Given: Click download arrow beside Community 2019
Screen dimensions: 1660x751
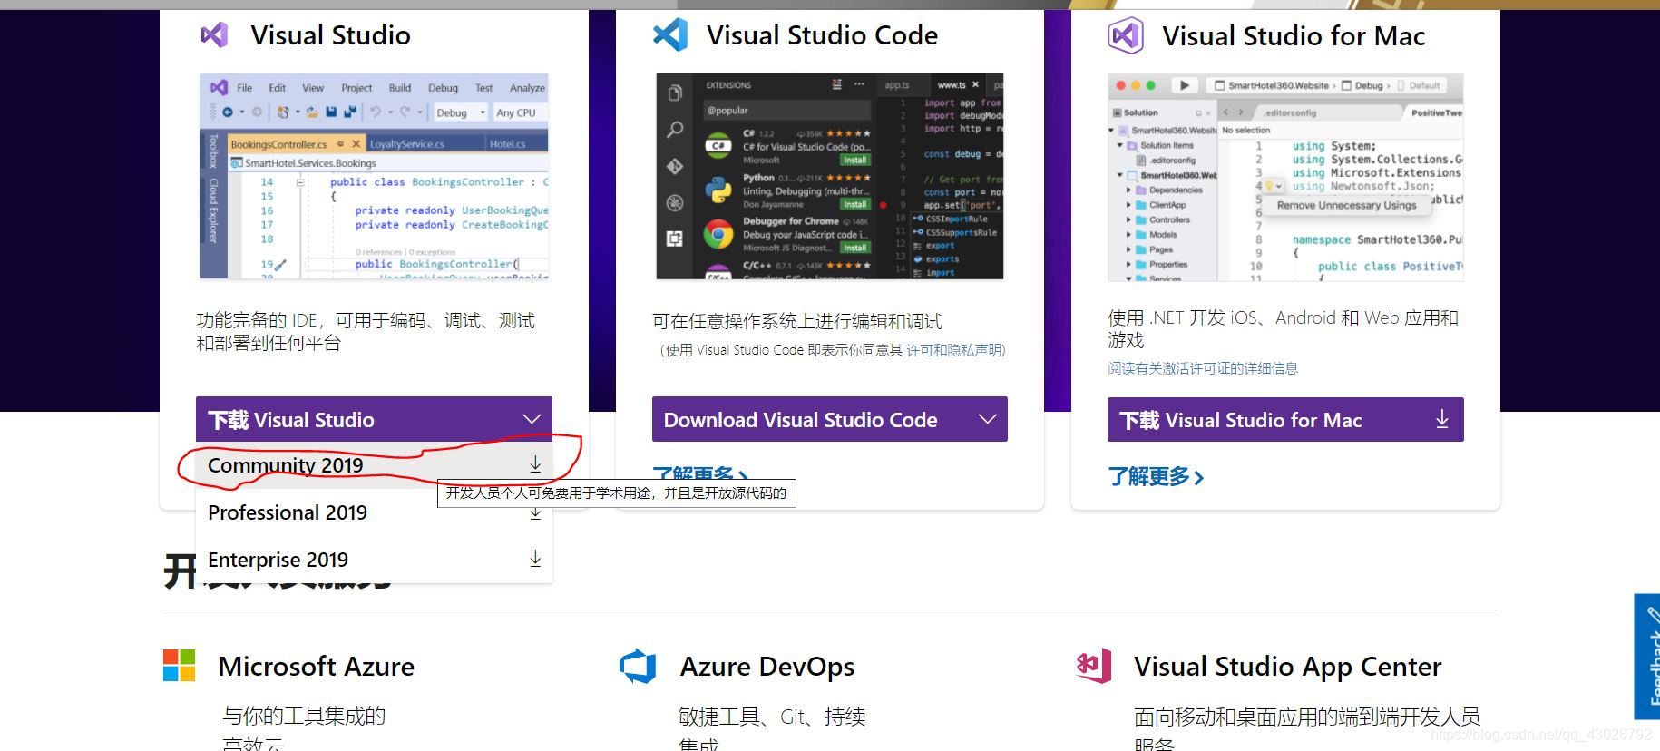Looking at the screenshot, I should (535, 464).
